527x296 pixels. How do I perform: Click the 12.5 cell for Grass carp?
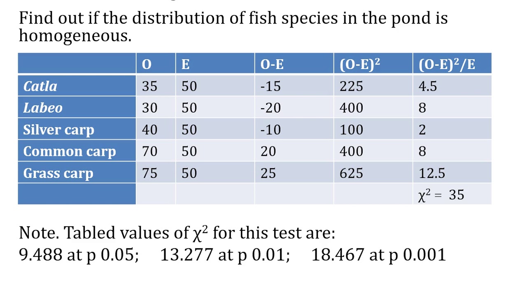pyautogui.click(x=432, y=173)
